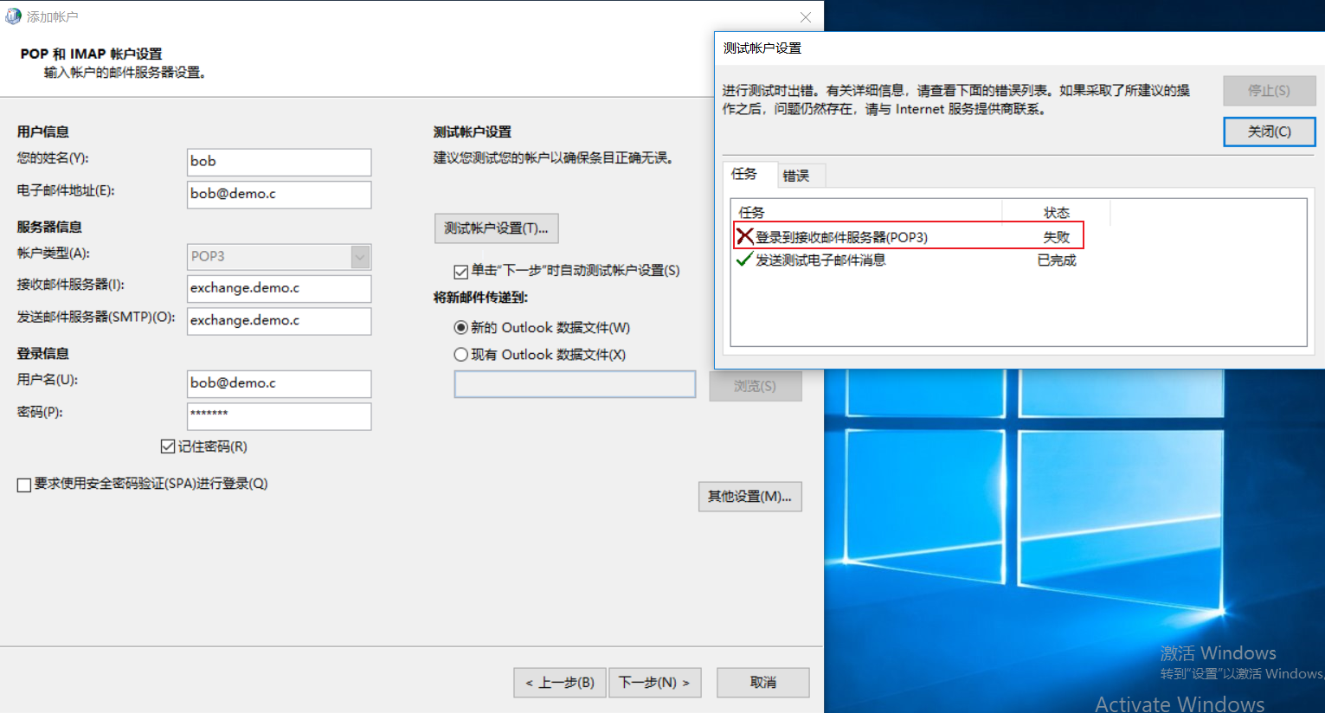Uncheck automatic account test on Next checkbox
Viewport: 1325px width, 713px height.
(x=461, y=272)
